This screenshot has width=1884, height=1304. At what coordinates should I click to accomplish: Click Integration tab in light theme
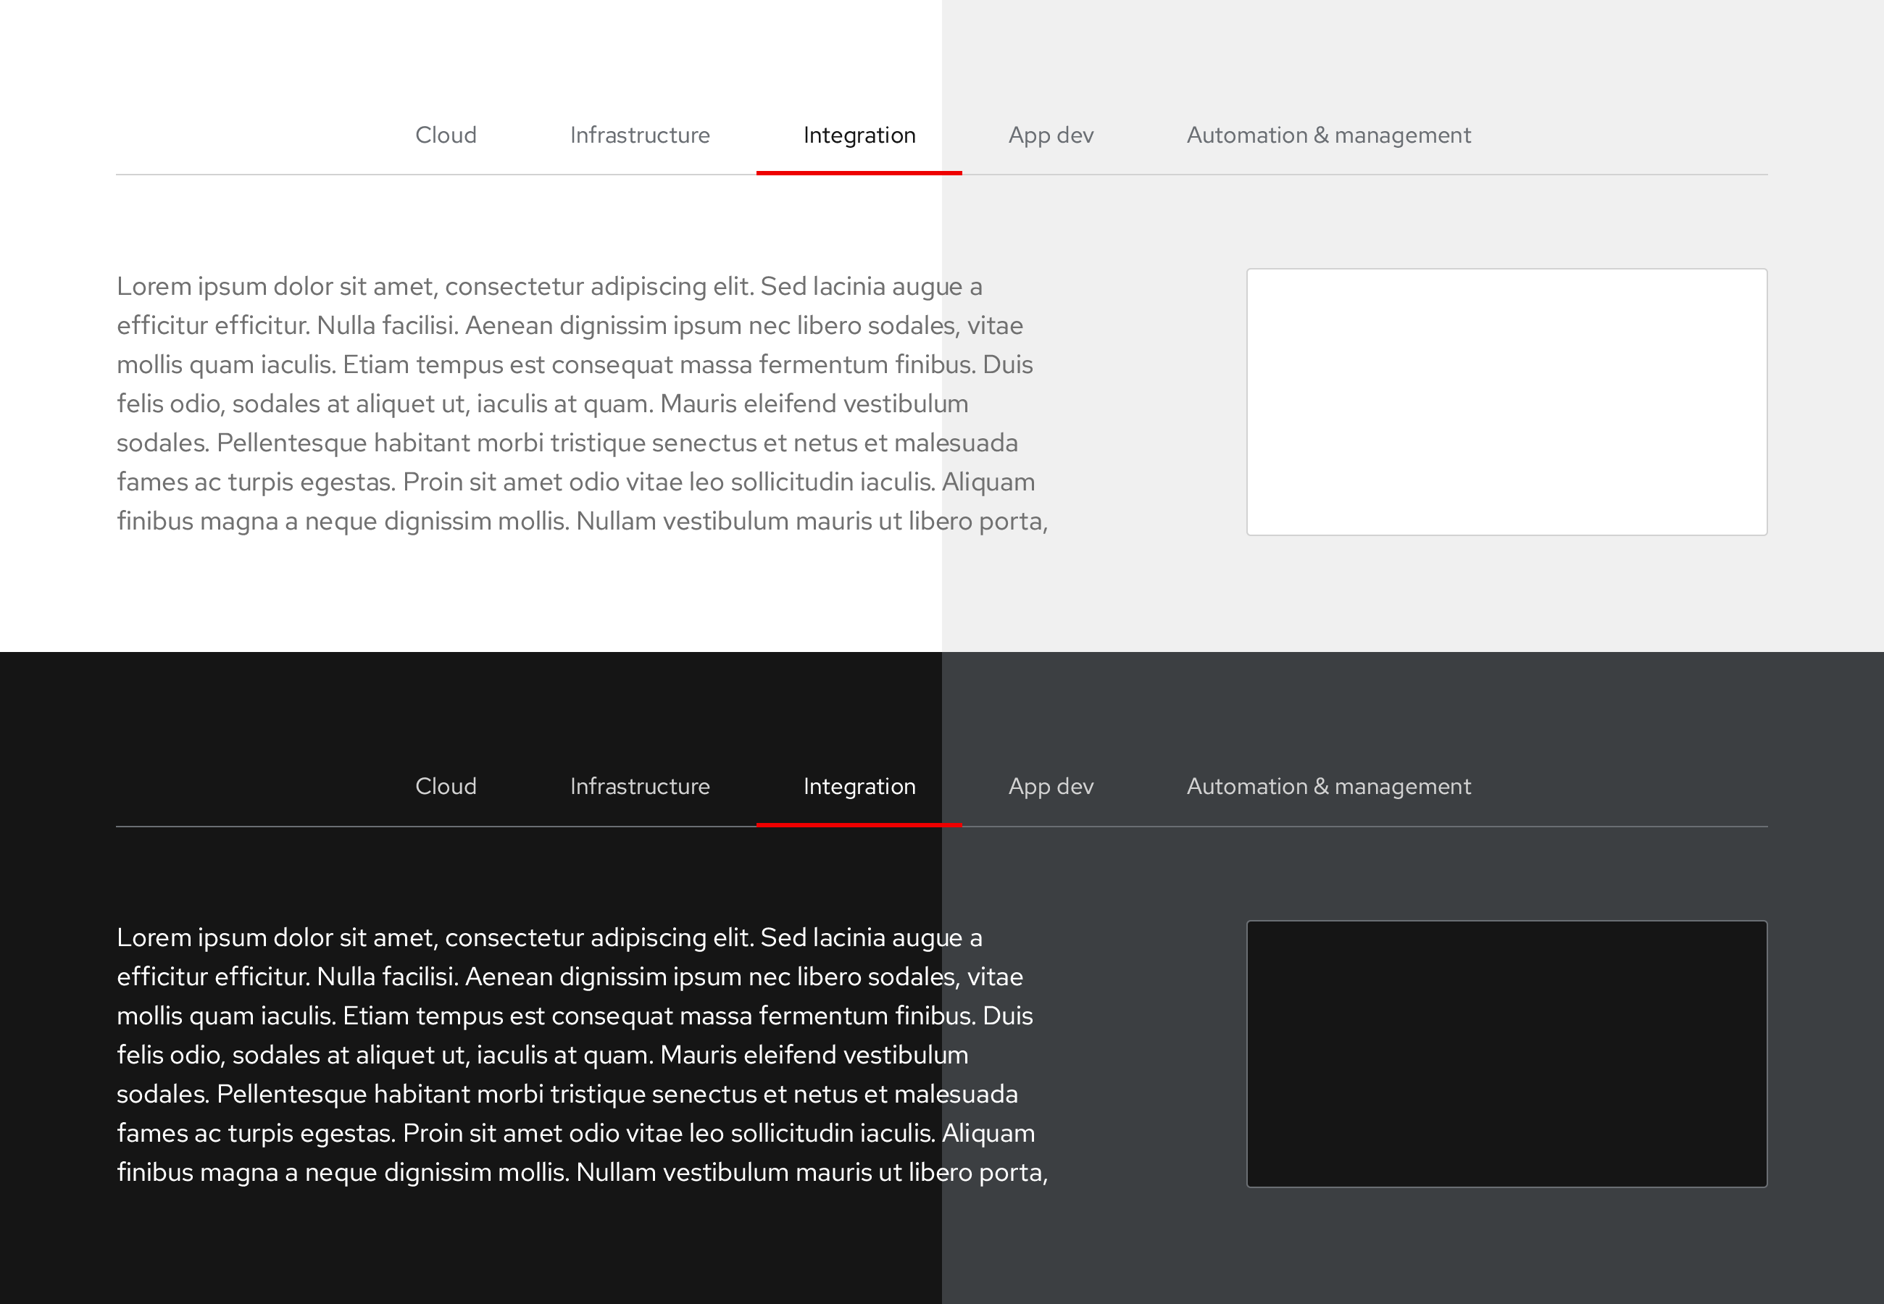[x=859, y=135]
